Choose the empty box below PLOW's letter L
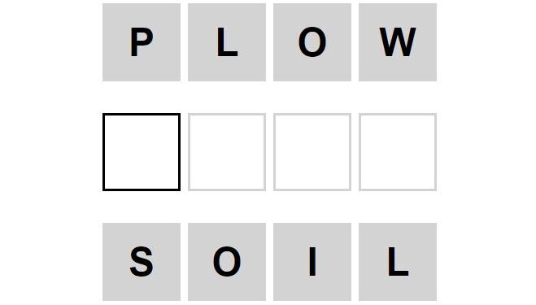 tap(227, 152)
